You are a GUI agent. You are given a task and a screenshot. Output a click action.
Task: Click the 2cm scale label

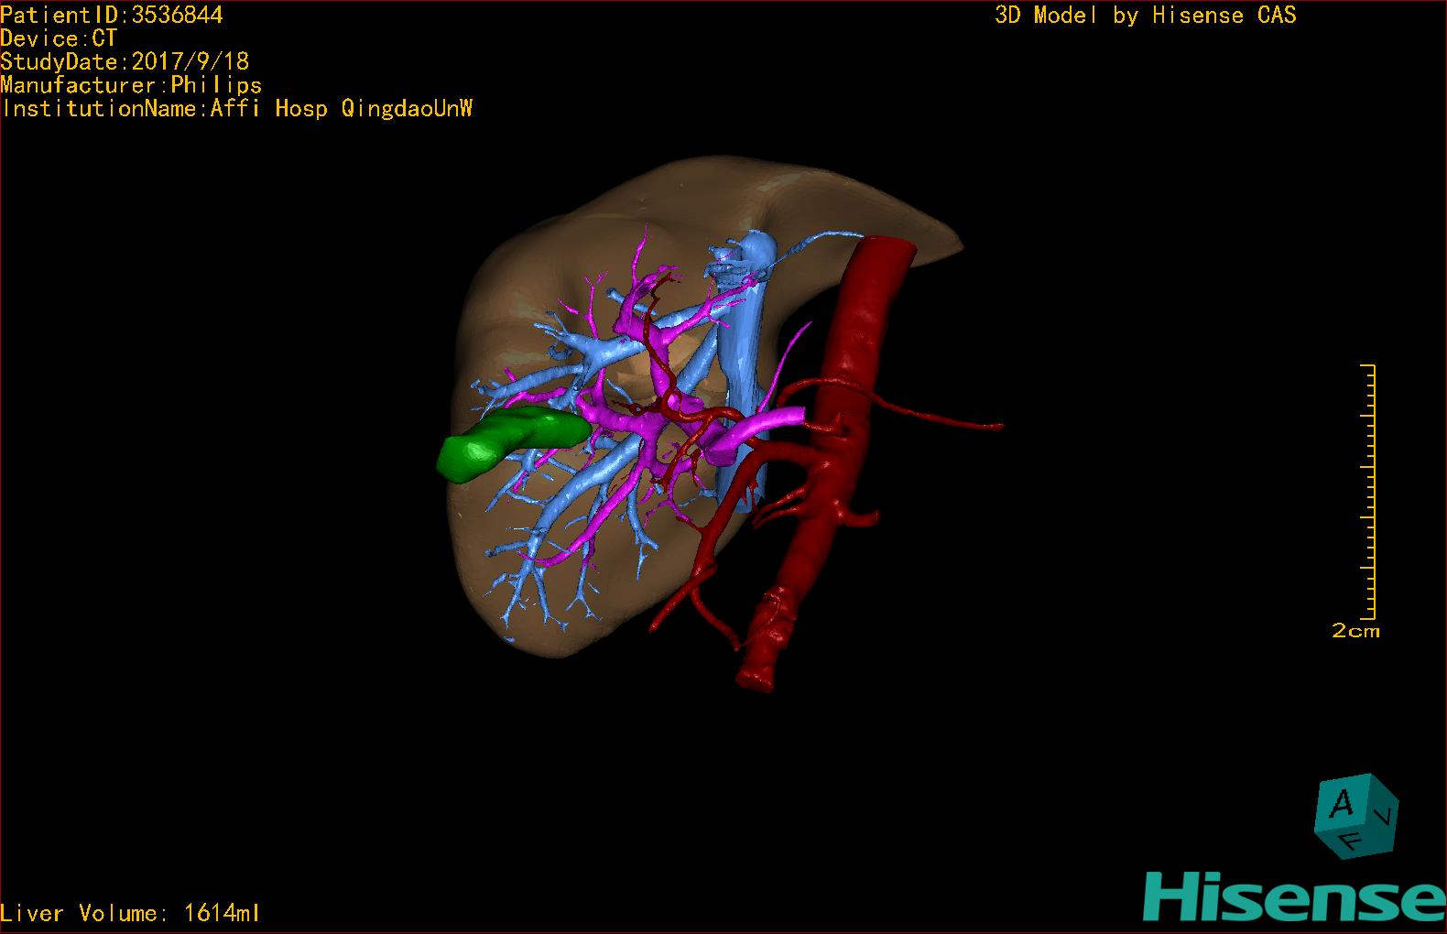pyautogui.click(x=1355, y=631)
